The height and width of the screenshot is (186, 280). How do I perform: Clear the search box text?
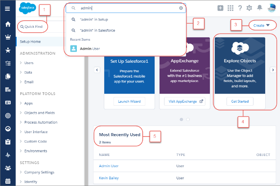tap(181, 8)
